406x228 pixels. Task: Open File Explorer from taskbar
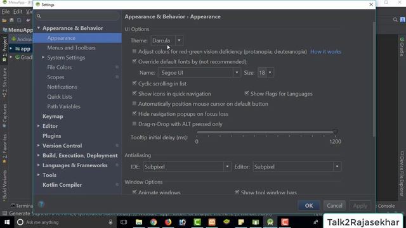139,222
